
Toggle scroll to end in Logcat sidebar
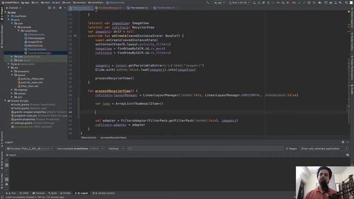[x=7, y=165]
